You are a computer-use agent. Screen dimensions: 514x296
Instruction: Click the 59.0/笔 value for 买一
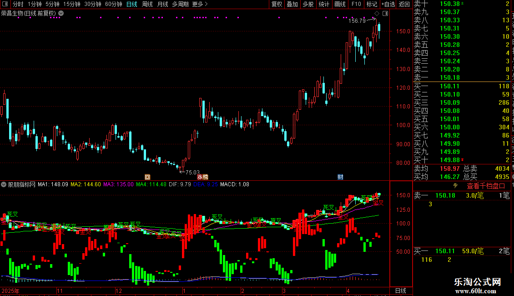[x=473, y=251]
